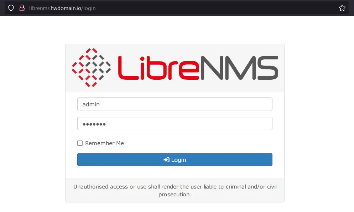The image size is (354, 212).
Task: Click the "/login" path in the URL
Action: pyautogui.click(x=88, y=8)
